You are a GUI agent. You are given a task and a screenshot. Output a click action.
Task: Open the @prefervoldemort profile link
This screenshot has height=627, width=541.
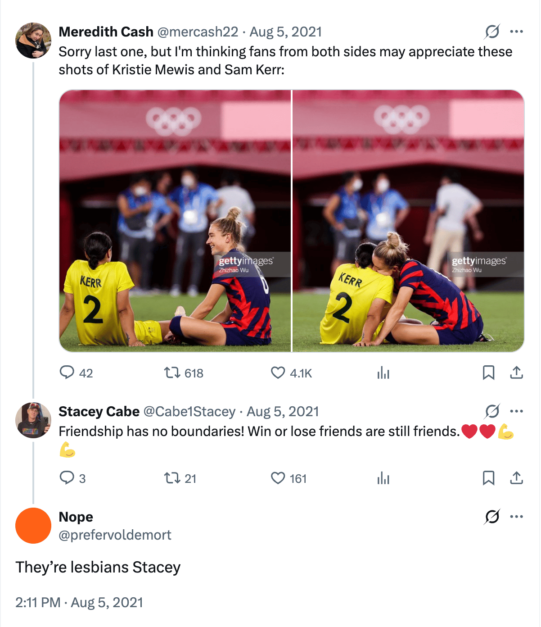tap(115, 535)
